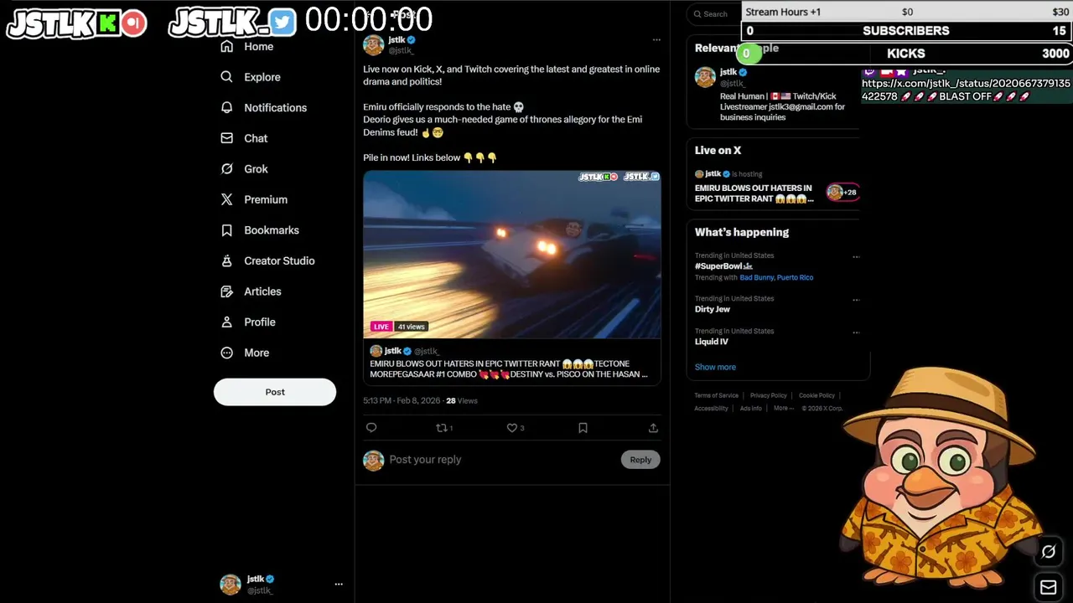Image resolution: width=1073 pixels, height=603 pixels.
Task: Click jstlk avatar at sidebar bottom
Action: click(x=231, y=585)
